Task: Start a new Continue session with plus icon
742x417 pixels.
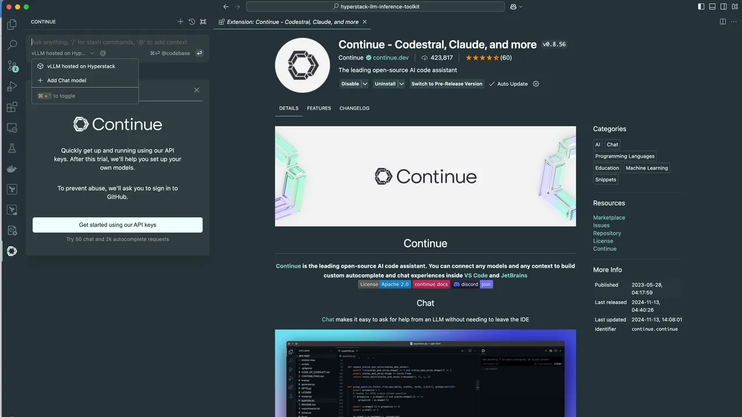Action: 180,21
